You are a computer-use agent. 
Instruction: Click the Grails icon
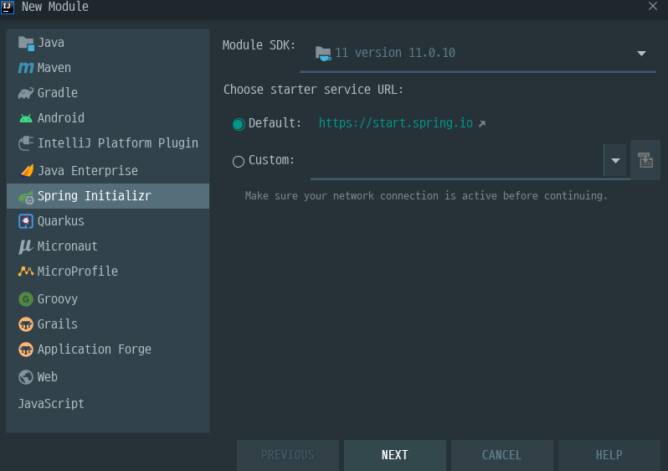coord(26,324)
